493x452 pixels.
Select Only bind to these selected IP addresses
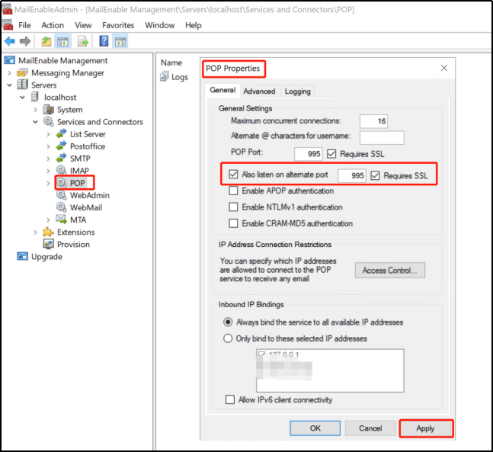coord(228,338)
